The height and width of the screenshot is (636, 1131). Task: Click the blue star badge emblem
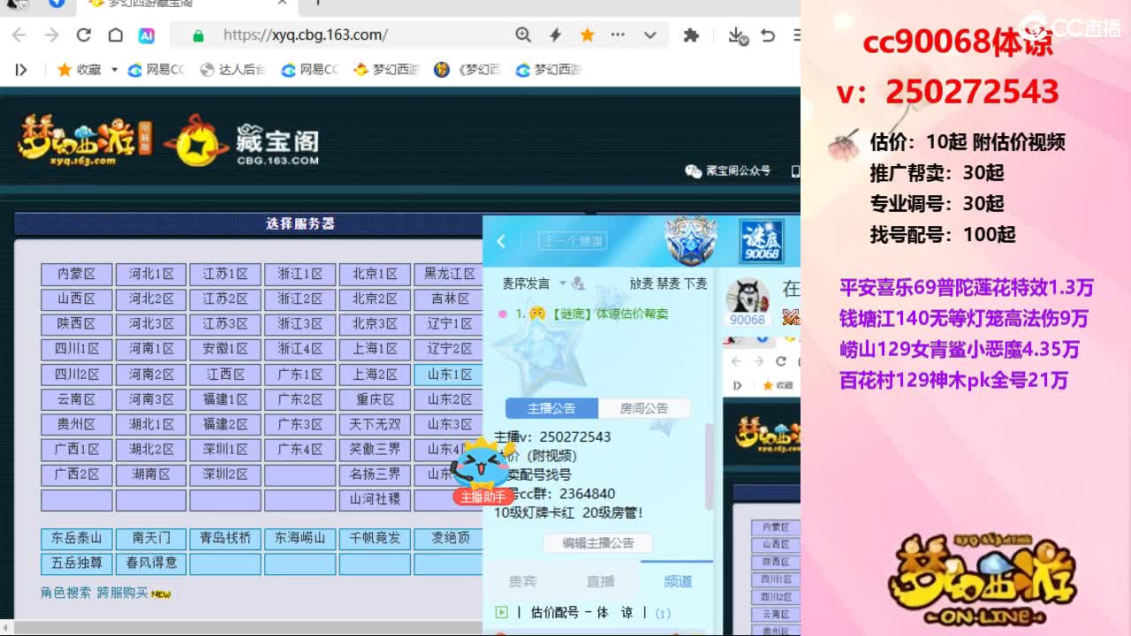point(691,241)
